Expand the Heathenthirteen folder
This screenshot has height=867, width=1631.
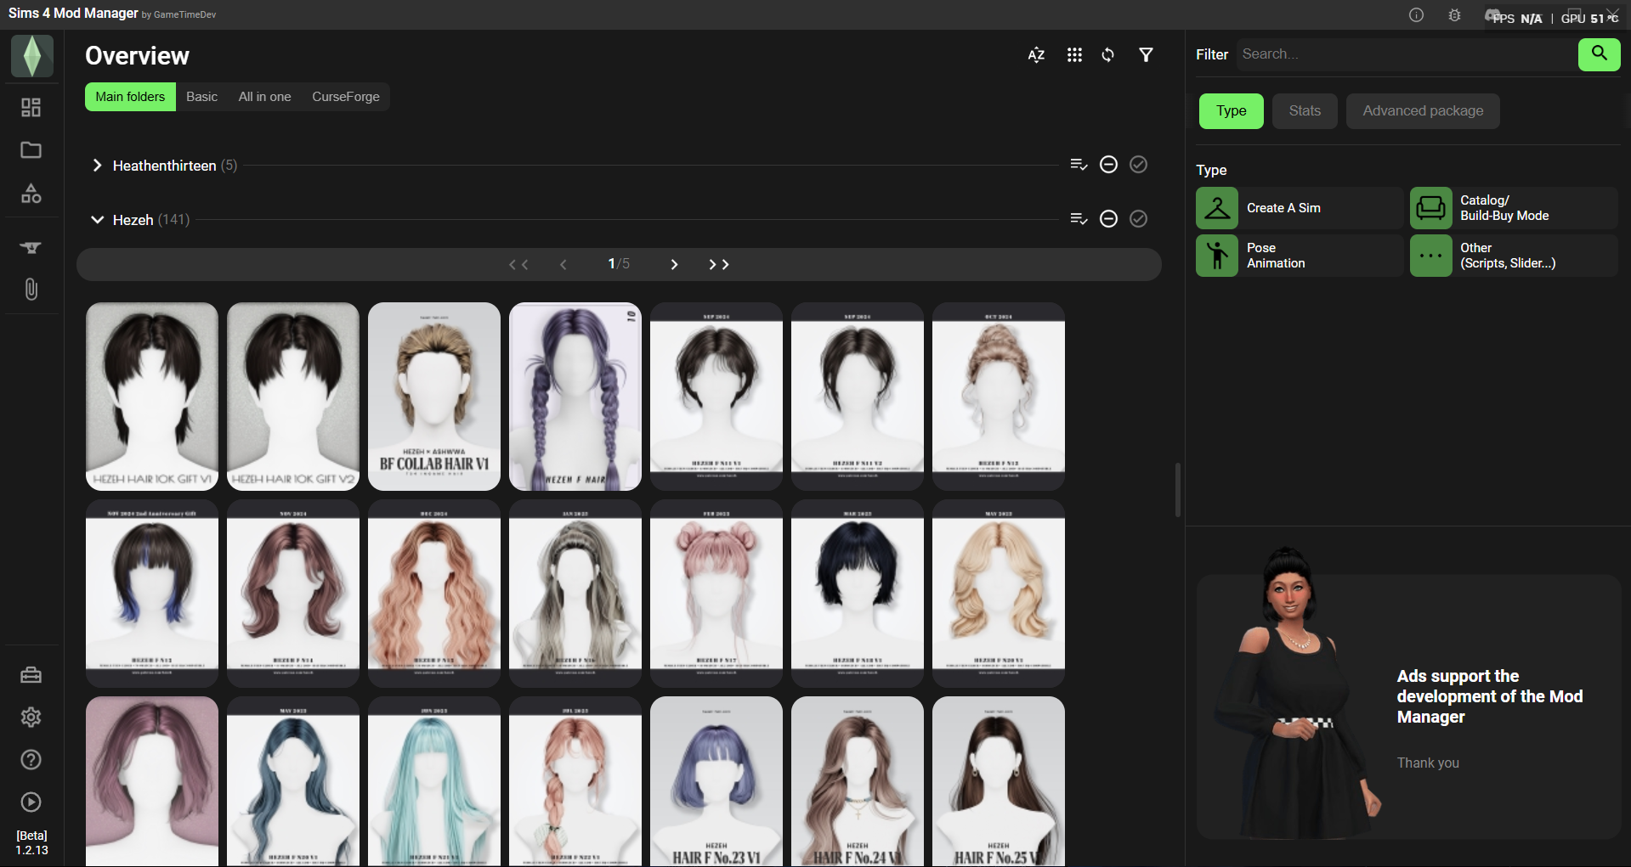tap(97, 166)
